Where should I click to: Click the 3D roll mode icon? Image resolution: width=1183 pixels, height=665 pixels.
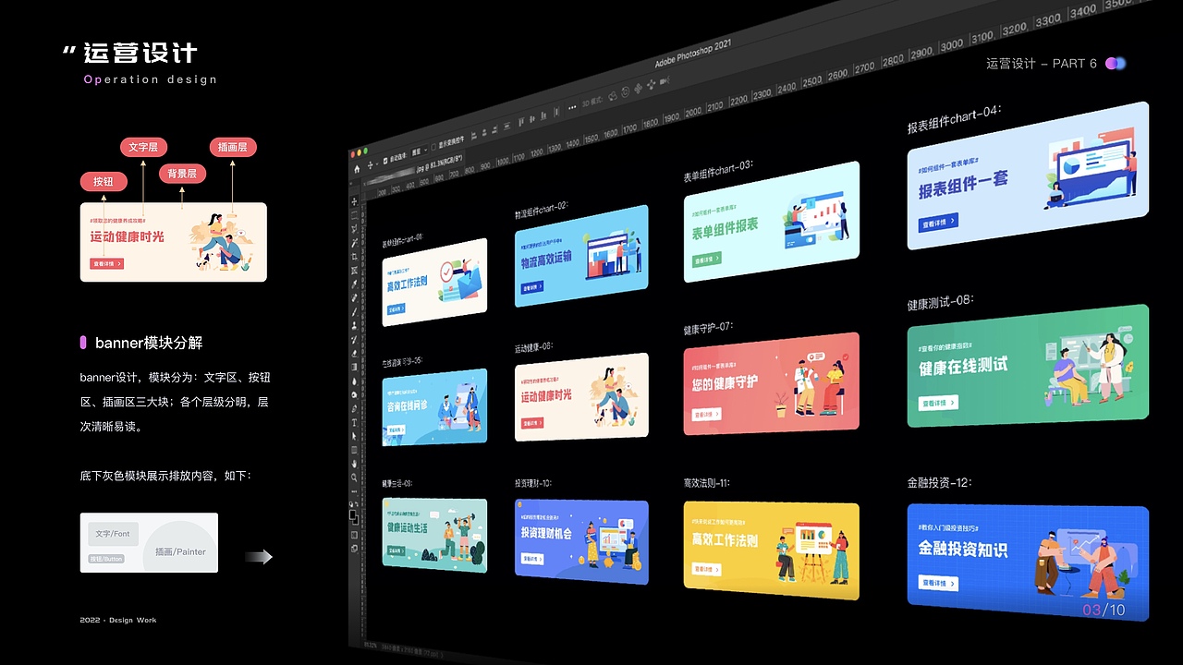(625, 91)
